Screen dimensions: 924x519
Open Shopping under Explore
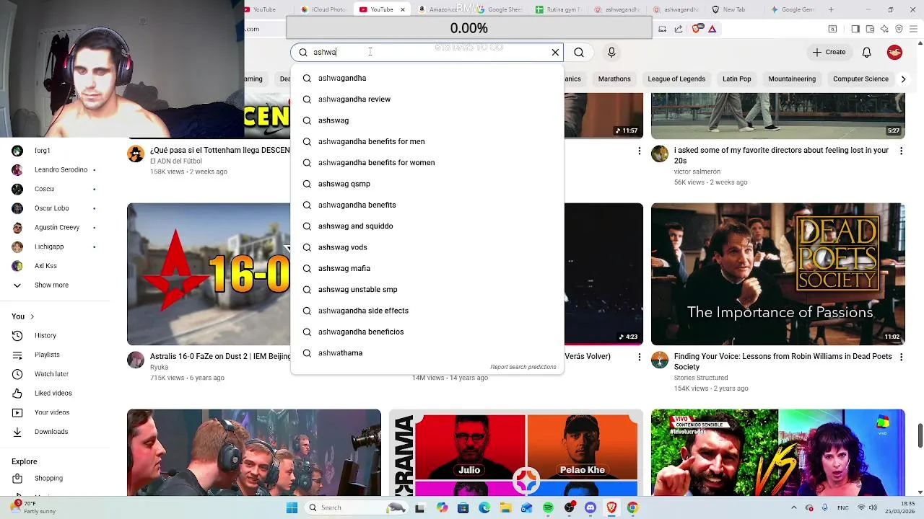(48, 478)
